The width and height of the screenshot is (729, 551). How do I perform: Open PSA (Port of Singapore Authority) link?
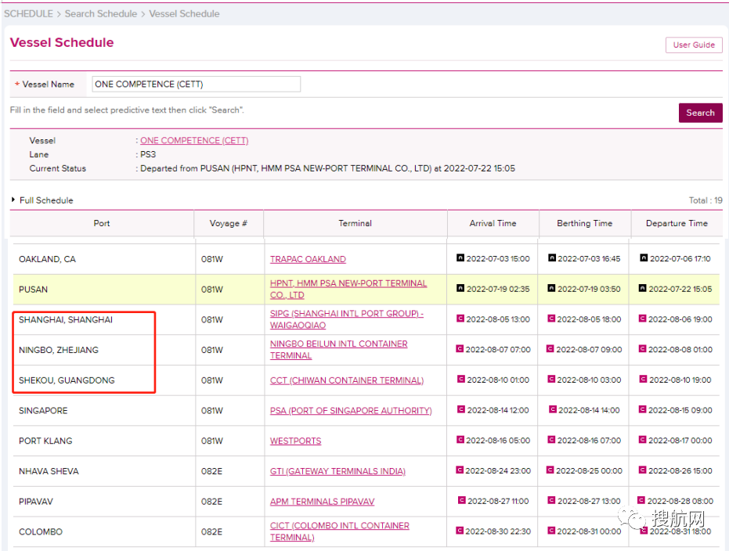click(351, 411)
